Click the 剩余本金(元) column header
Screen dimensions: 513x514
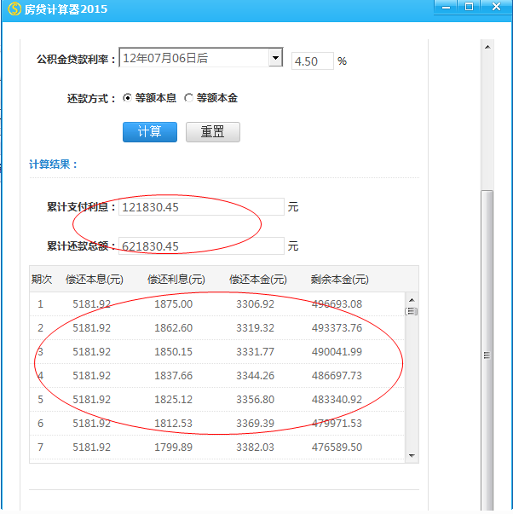340,280
